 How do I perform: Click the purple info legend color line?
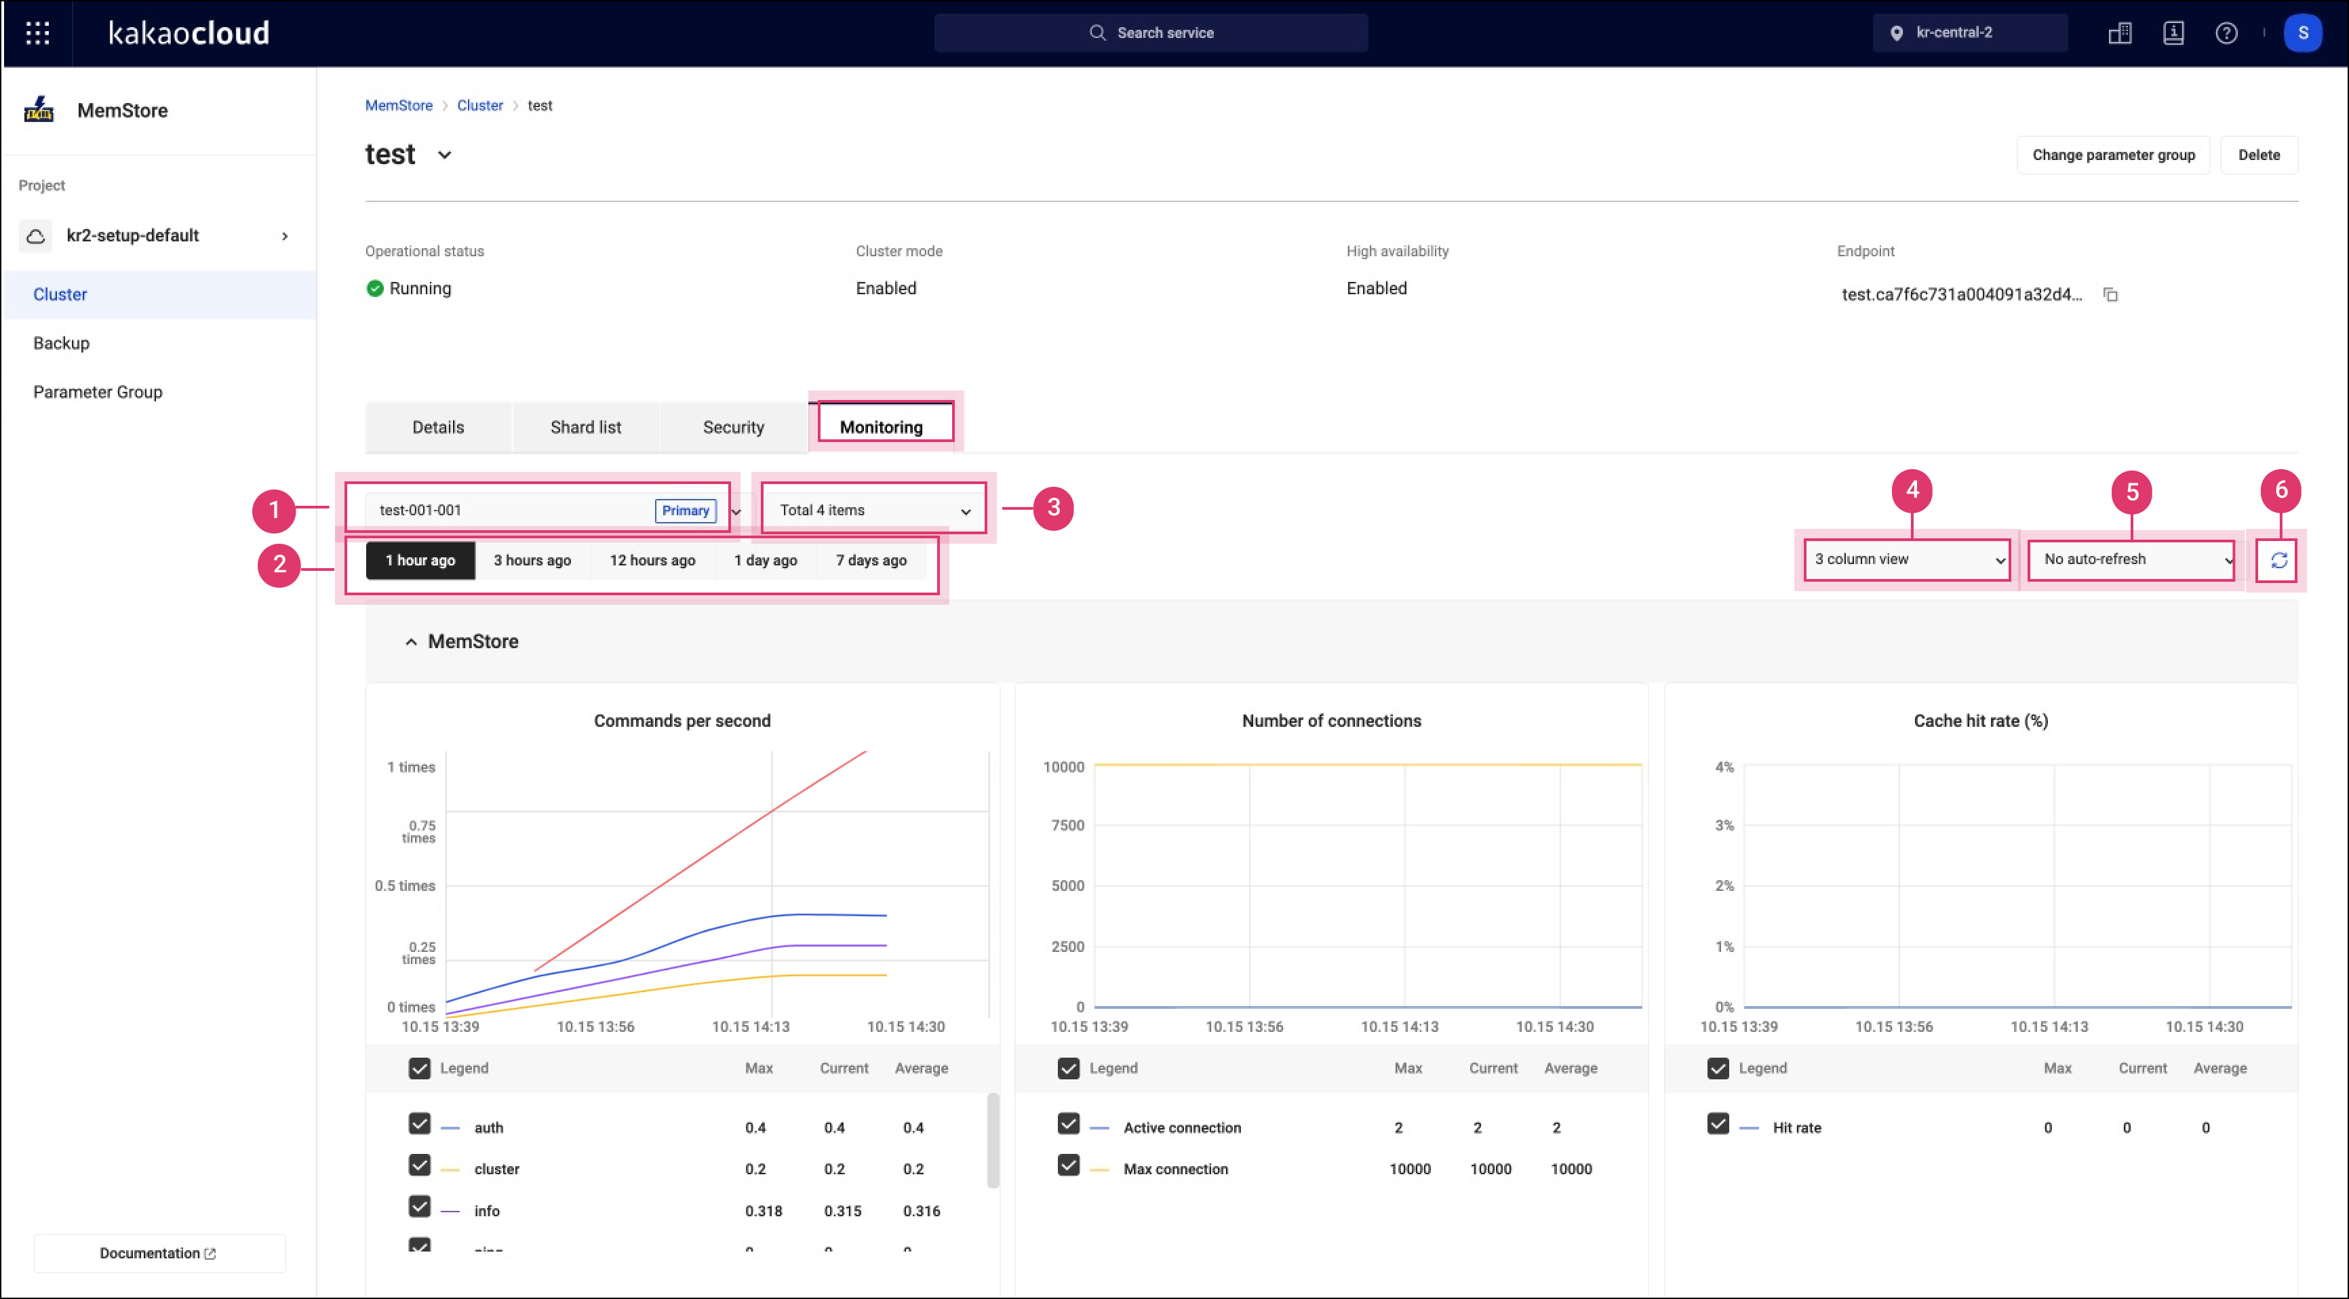[x=450, y=1212]
